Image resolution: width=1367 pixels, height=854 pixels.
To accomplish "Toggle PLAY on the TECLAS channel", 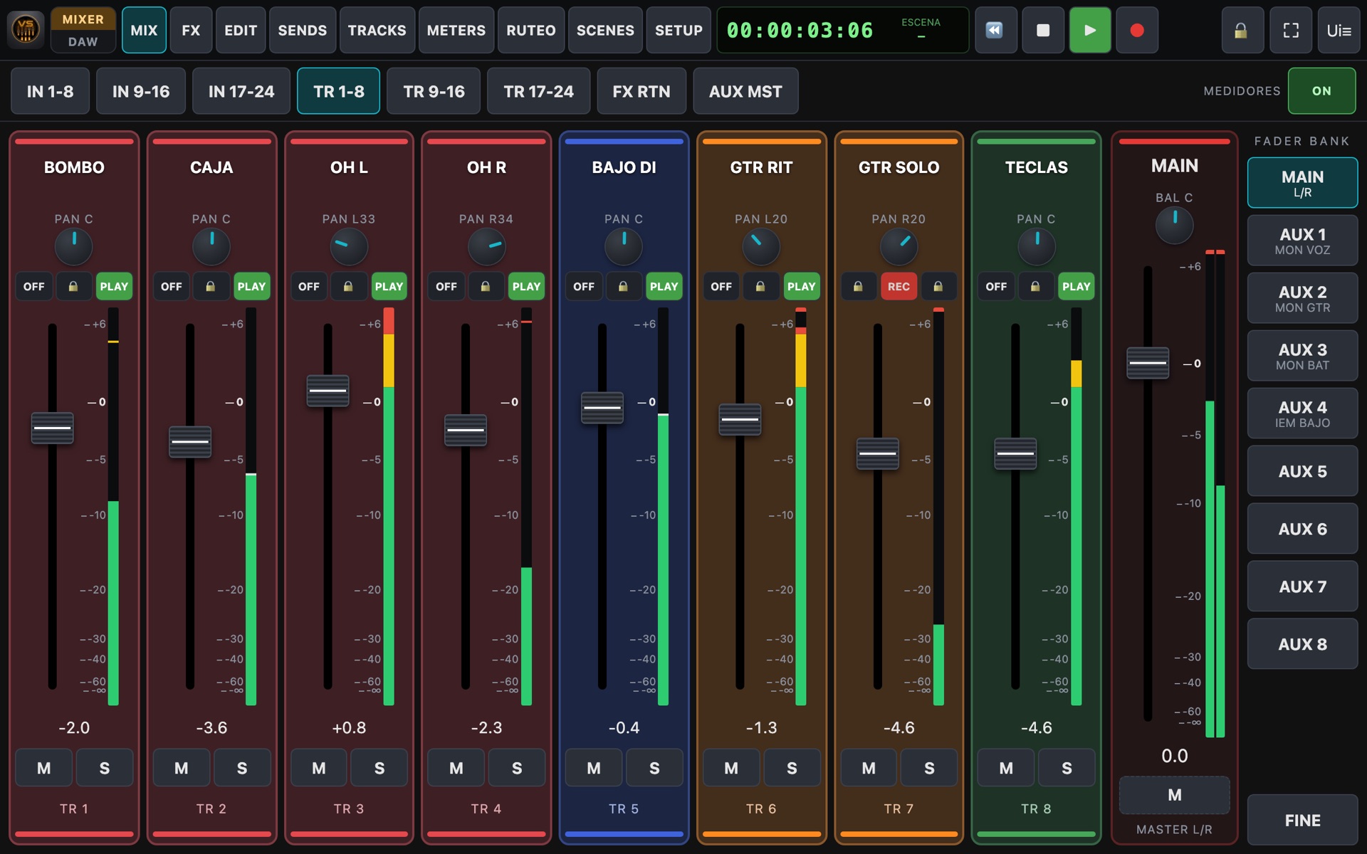I will [x=1076, y=286].
